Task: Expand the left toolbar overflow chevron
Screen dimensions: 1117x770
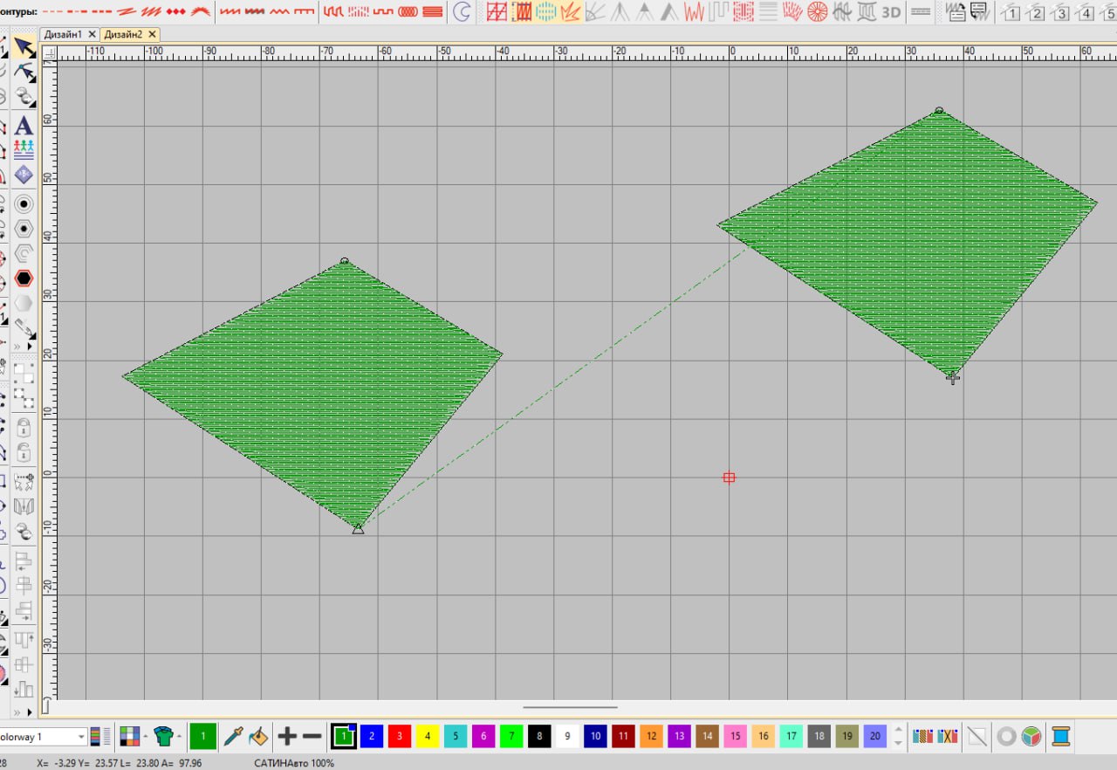Action: point(23,346)
